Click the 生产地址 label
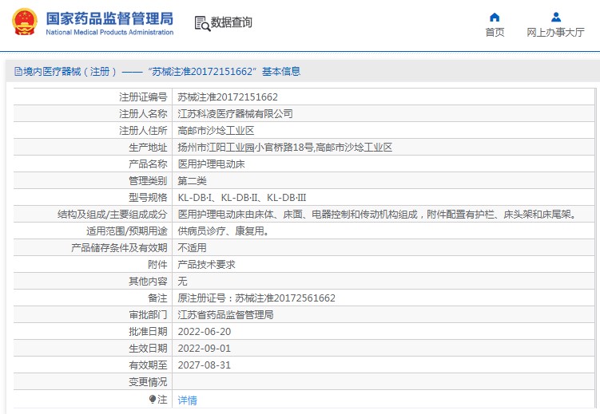This screenshot has width=600, height=414. 148,148
